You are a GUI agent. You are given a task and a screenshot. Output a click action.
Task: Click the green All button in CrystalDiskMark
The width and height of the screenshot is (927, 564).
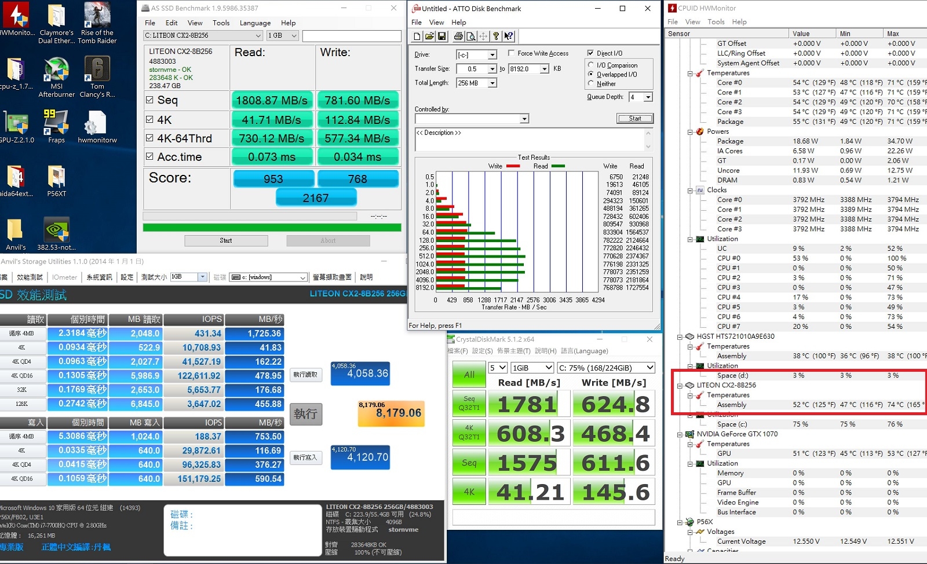(469, 375)
